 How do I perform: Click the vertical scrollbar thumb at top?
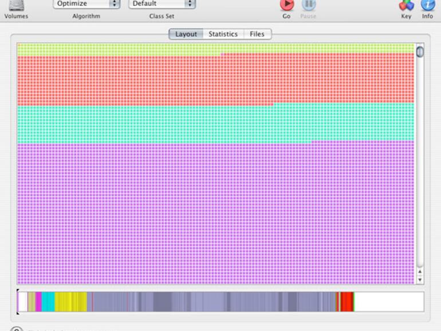point(420,52)
